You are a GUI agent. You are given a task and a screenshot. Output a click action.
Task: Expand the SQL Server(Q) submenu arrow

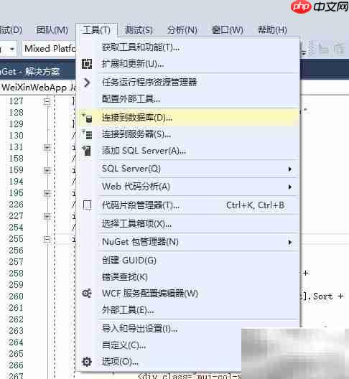[x=289, y=169]
